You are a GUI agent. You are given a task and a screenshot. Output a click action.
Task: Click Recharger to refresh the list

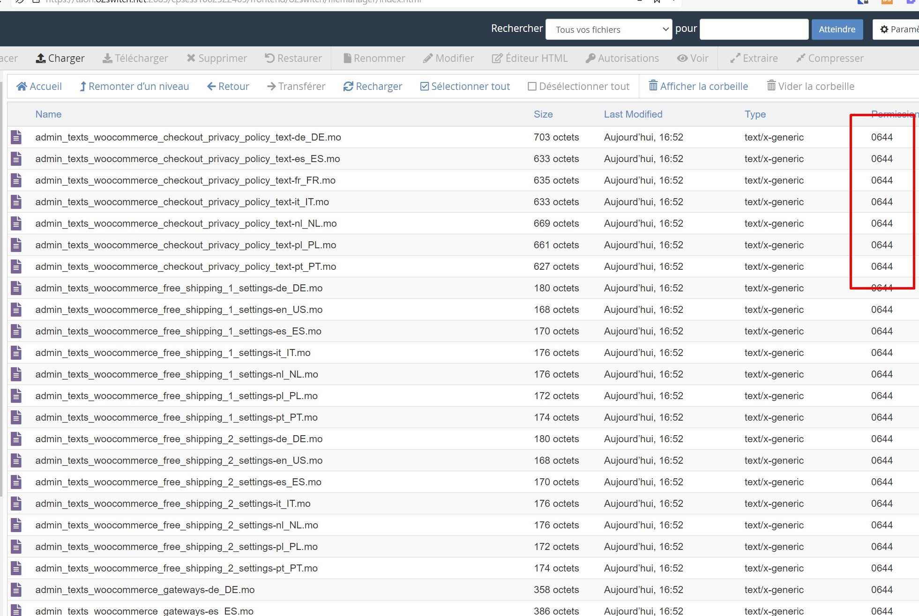click(x=373, y=86)
